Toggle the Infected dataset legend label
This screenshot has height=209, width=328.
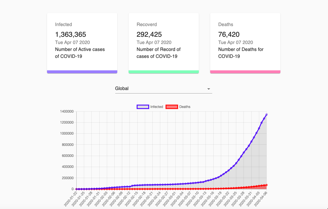[x=156, y=107]
